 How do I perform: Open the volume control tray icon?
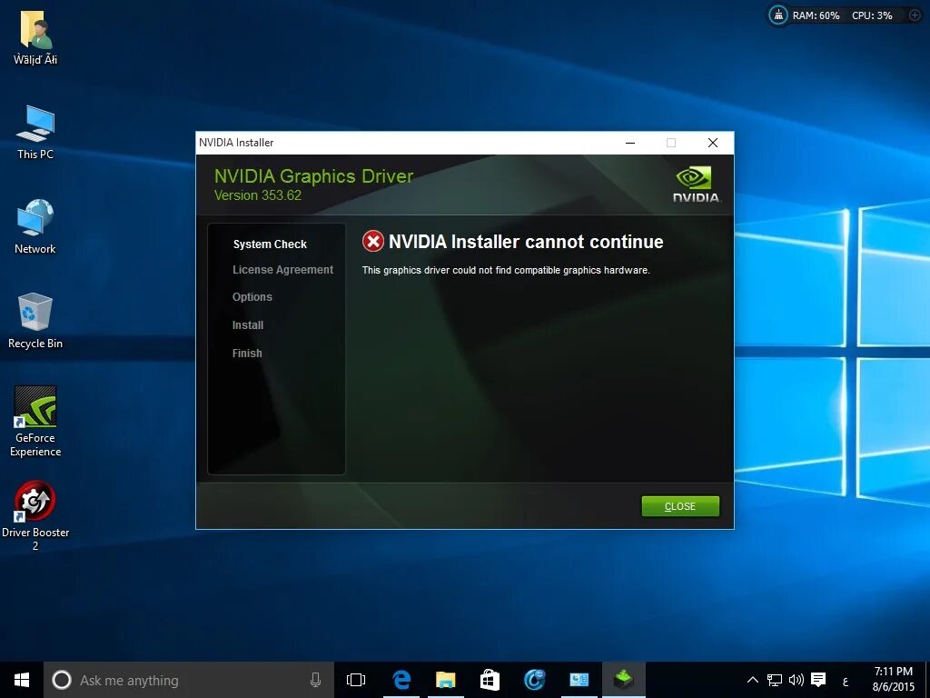click(796, 680)
